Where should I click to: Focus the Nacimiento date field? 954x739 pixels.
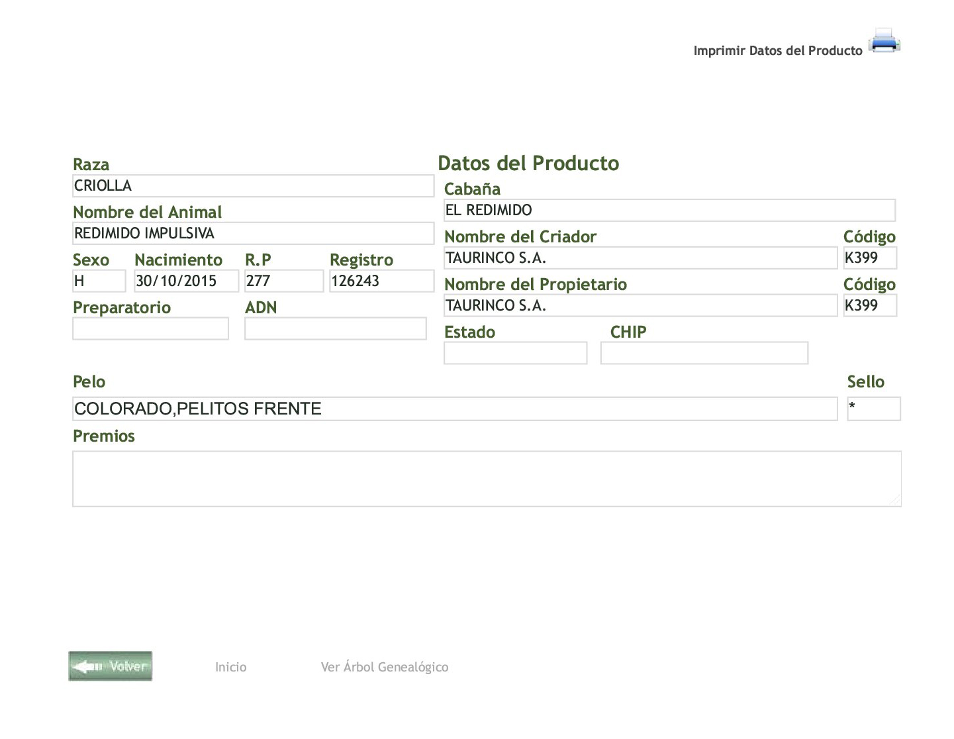(x=186, y=281)
